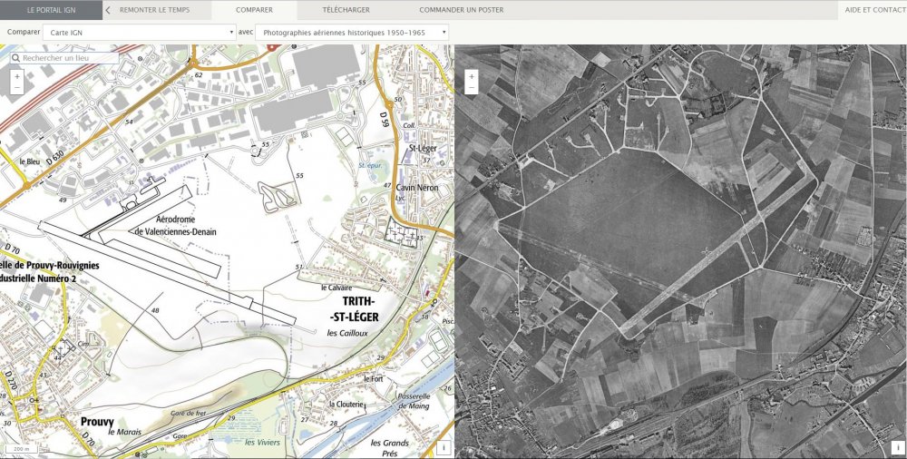The width and height of the screenshot is (907, 459).
Task: Zoom in on the left IGN map
Action: 17,76
